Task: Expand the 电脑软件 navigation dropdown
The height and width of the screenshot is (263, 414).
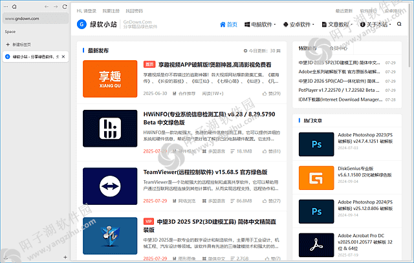Action: tap(260, 25)
